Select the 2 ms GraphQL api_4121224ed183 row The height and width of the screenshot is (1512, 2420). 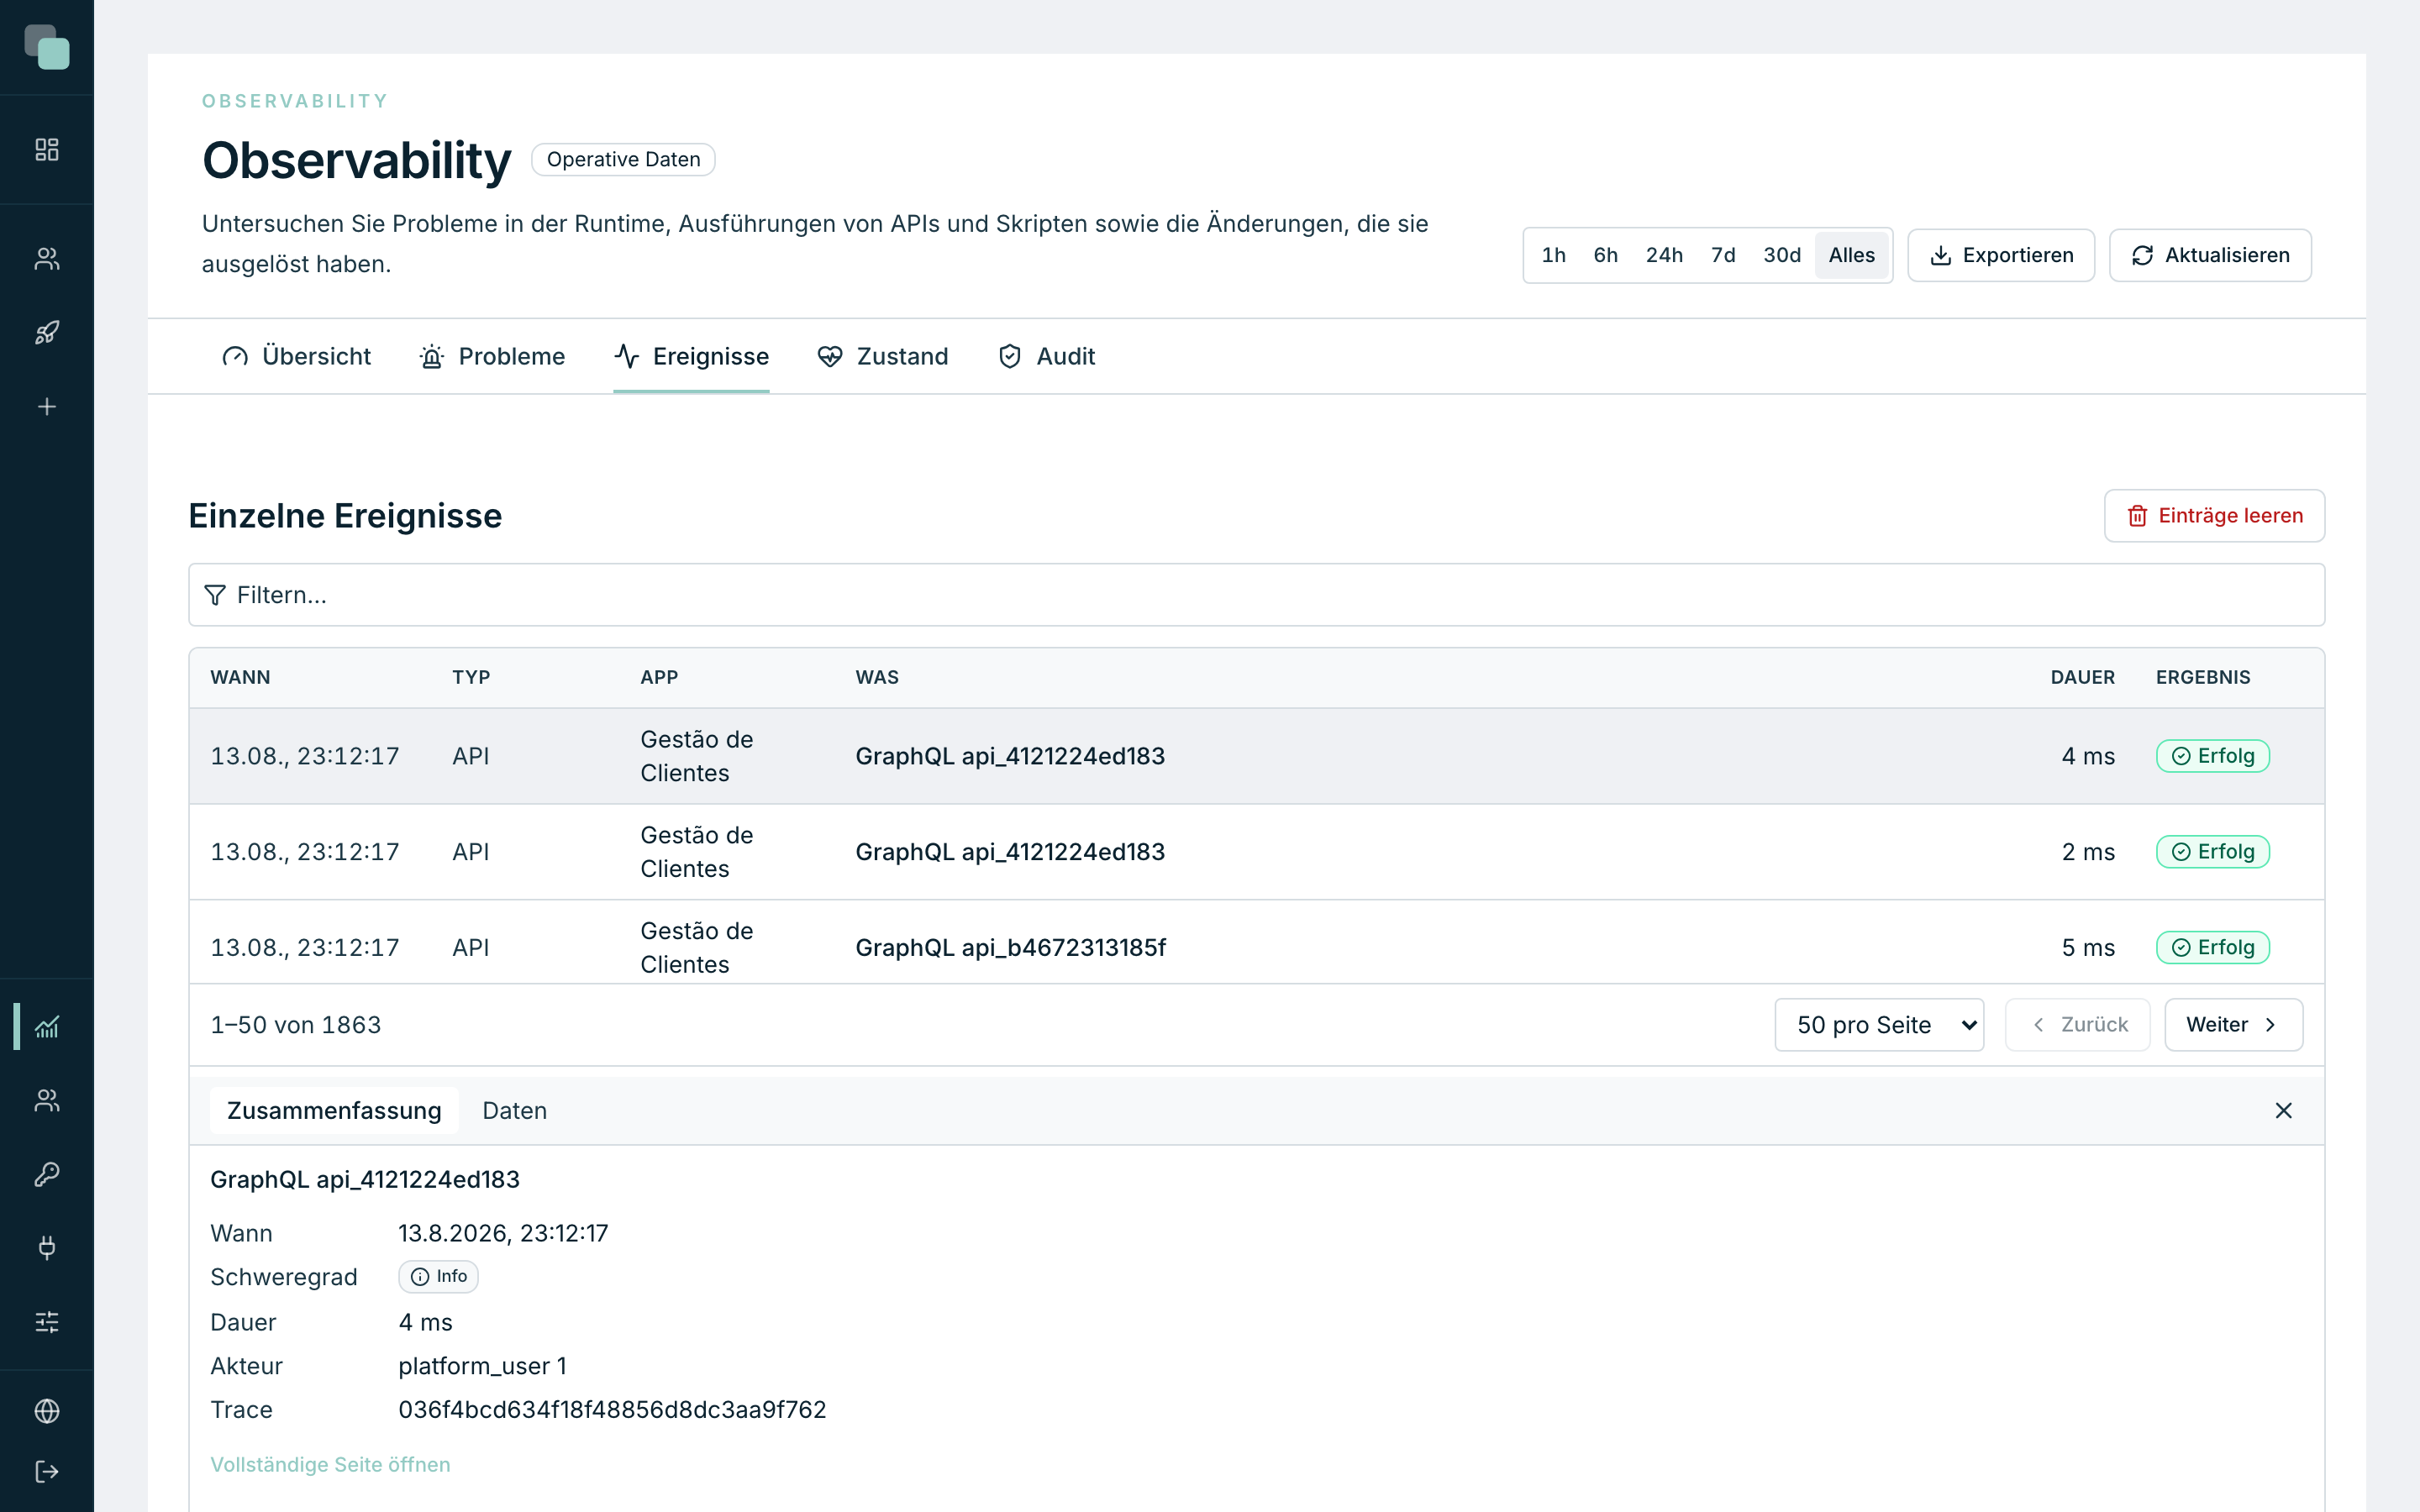tap(1256, 852)
